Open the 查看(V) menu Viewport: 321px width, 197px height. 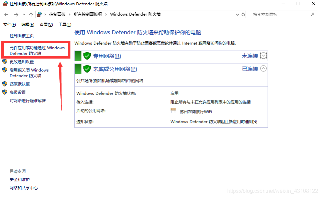[46, 25]
